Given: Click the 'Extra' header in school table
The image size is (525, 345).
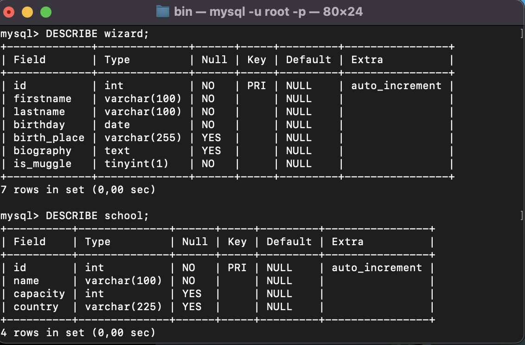Looking at the screenshot, I should [347, 242].
